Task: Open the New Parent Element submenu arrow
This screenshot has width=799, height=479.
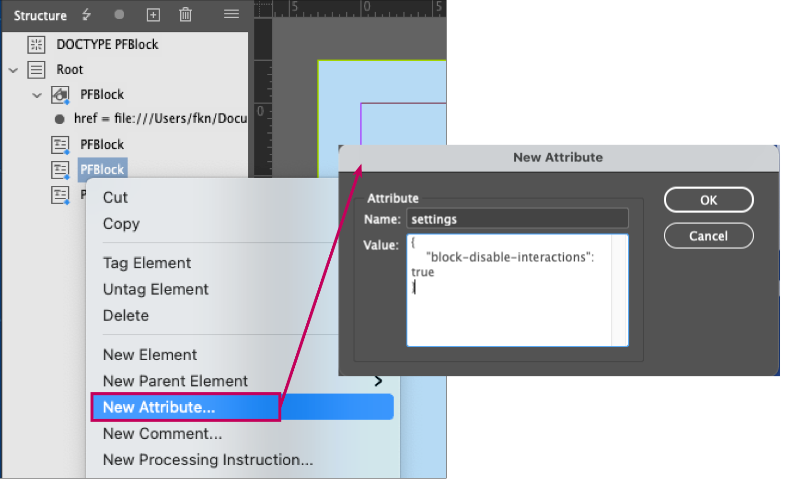Action: [x=378, y=381]
